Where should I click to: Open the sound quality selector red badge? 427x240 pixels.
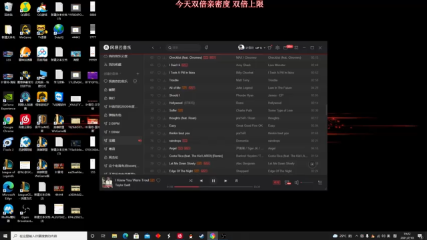tap(277, 183)
